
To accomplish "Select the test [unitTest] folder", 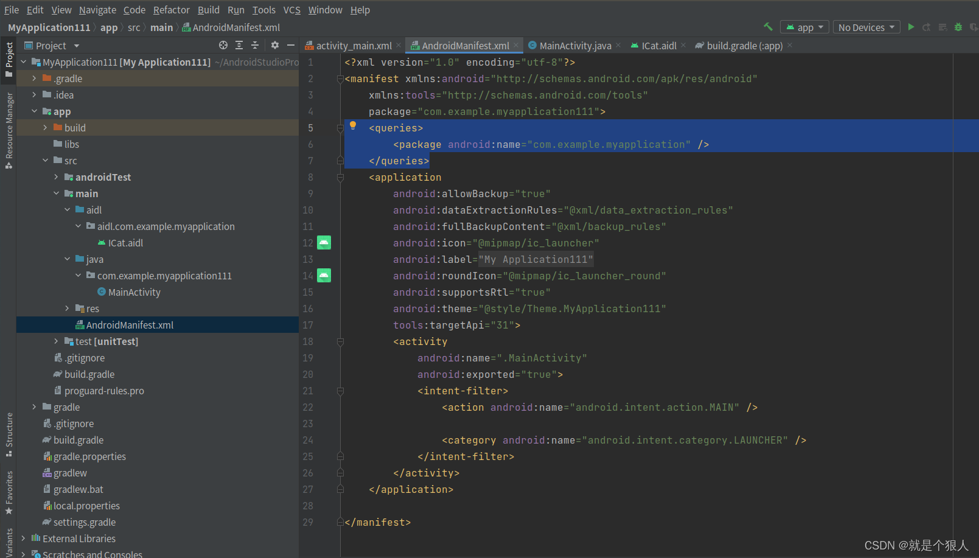I will (106, 341).
